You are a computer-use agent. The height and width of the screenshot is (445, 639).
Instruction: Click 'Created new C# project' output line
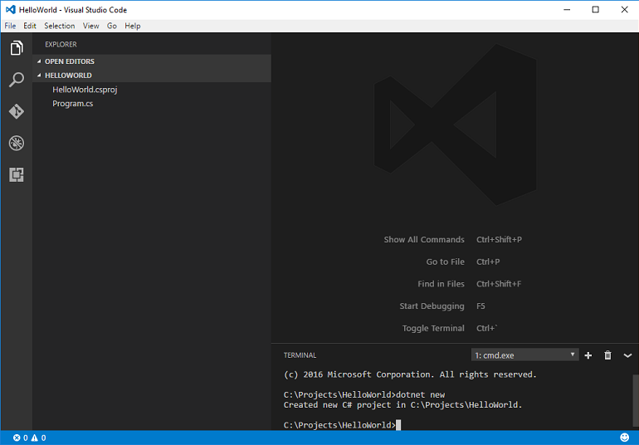pyautogui.click(x=402, y=404)
